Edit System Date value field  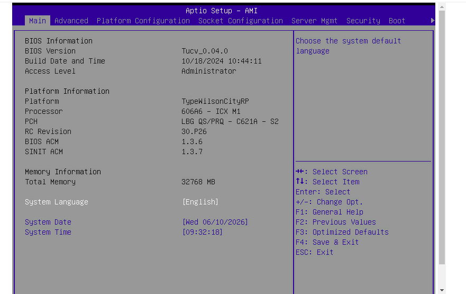tap(215, 222)
